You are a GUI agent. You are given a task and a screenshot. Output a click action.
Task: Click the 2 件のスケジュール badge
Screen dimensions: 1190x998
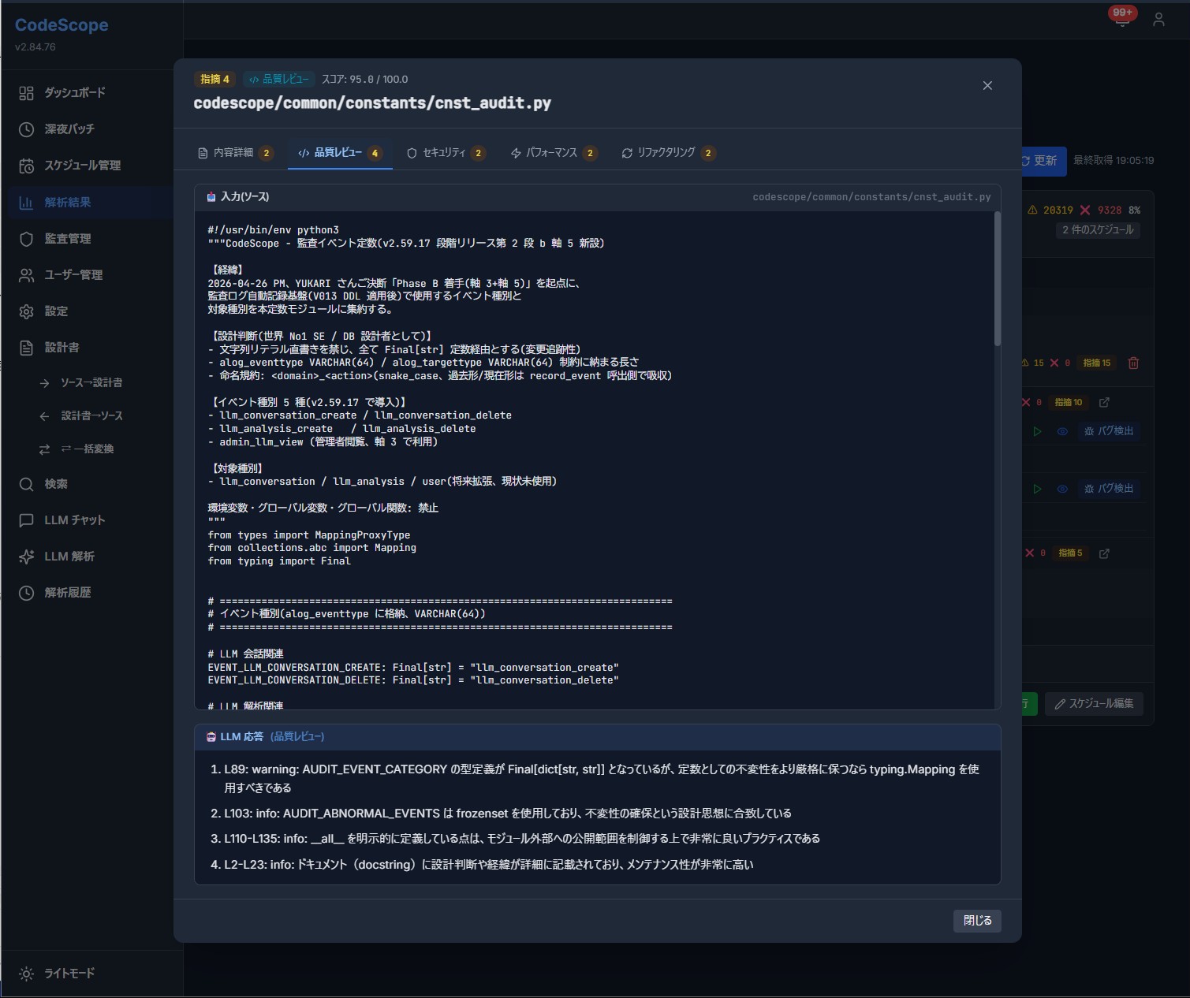click(1098, 230)
